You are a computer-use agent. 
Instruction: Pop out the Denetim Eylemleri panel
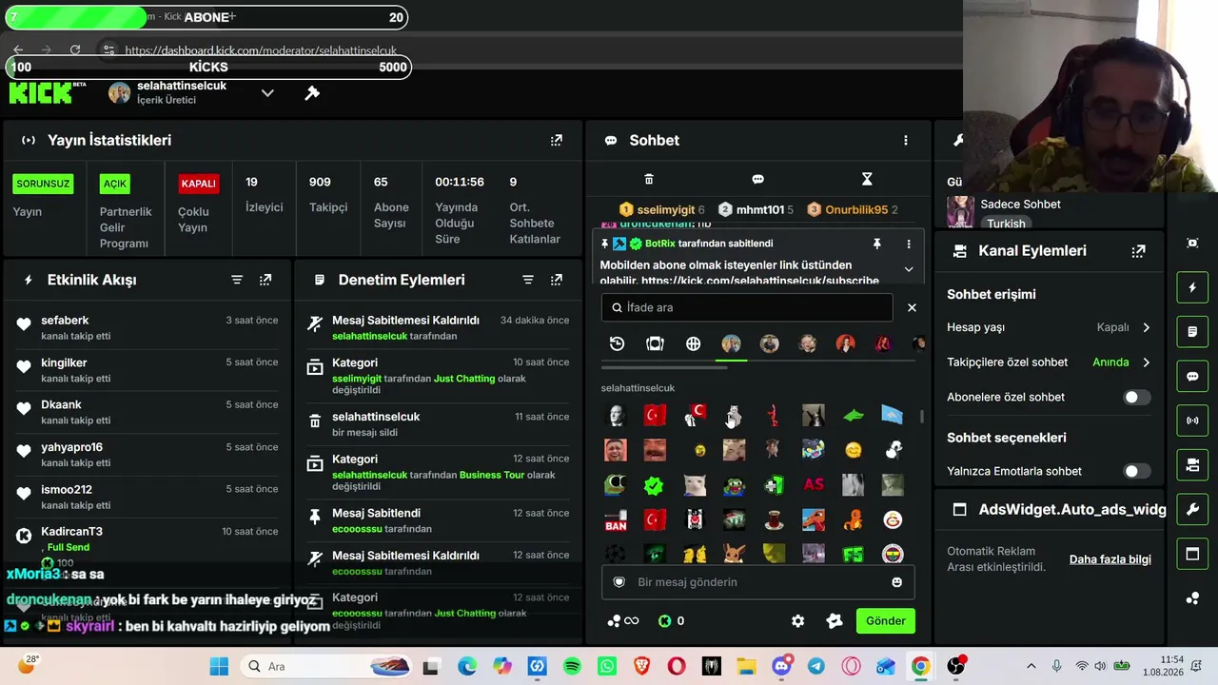(x=556, y=280)
